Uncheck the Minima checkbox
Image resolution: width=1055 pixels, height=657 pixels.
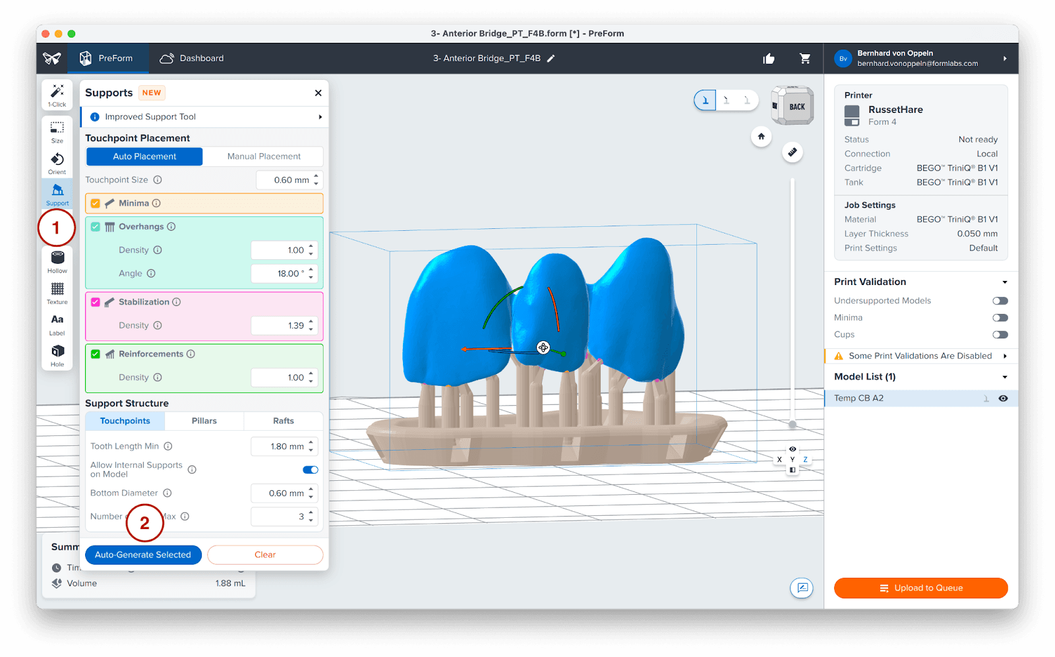96,203
